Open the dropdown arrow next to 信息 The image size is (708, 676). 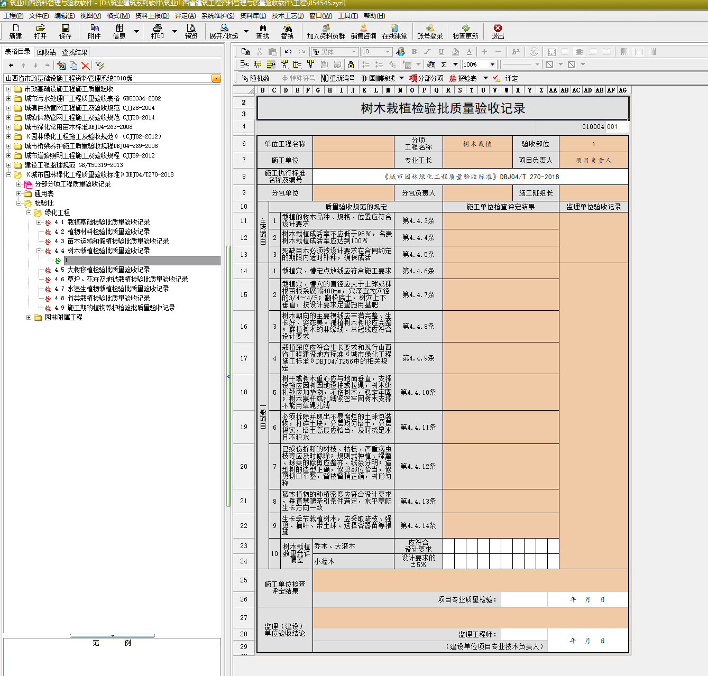(136, 32)
